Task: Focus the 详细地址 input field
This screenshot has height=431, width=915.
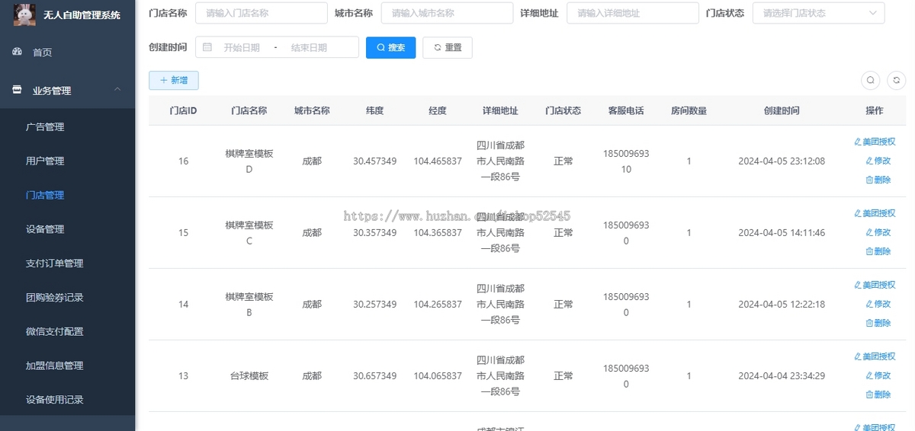Action: point(633,13)
